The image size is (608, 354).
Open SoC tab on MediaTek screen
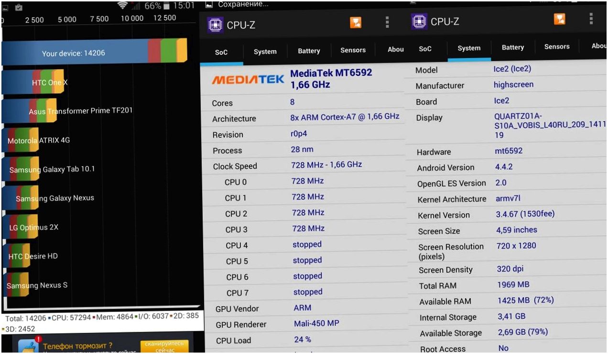click(x=221, y=52)
